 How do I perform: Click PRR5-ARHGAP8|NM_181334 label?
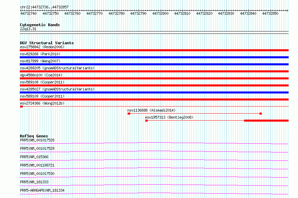42,190
